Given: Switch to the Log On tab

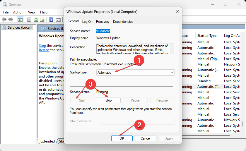Looking at the screenshot, I should tap(87, 22).
